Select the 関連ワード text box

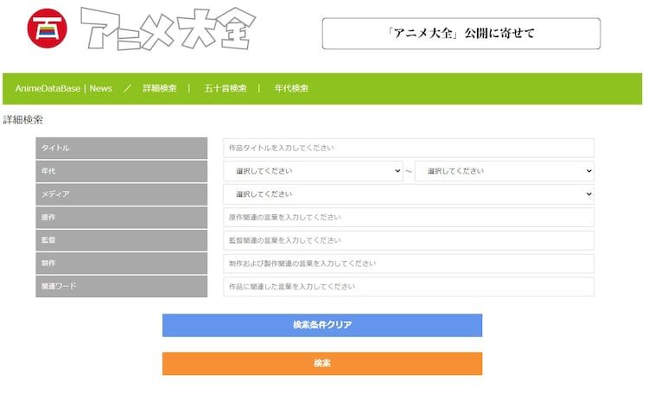tap(408, 287)
